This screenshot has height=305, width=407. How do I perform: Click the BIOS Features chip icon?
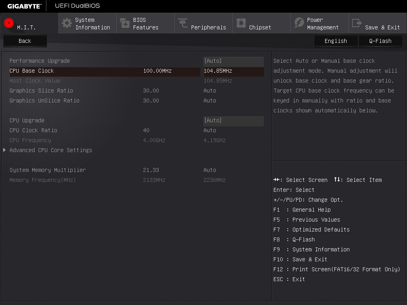[x=125, y=23]
